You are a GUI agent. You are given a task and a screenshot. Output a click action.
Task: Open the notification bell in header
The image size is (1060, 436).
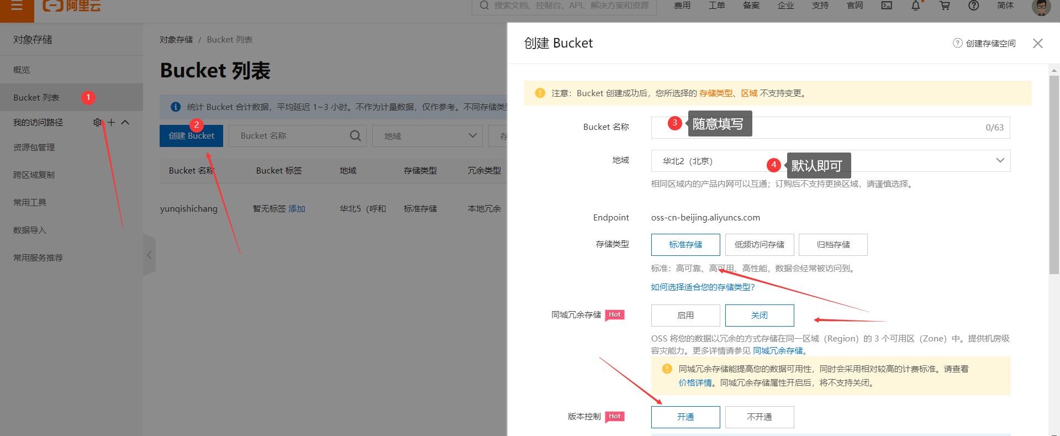(x=916, y=6)
